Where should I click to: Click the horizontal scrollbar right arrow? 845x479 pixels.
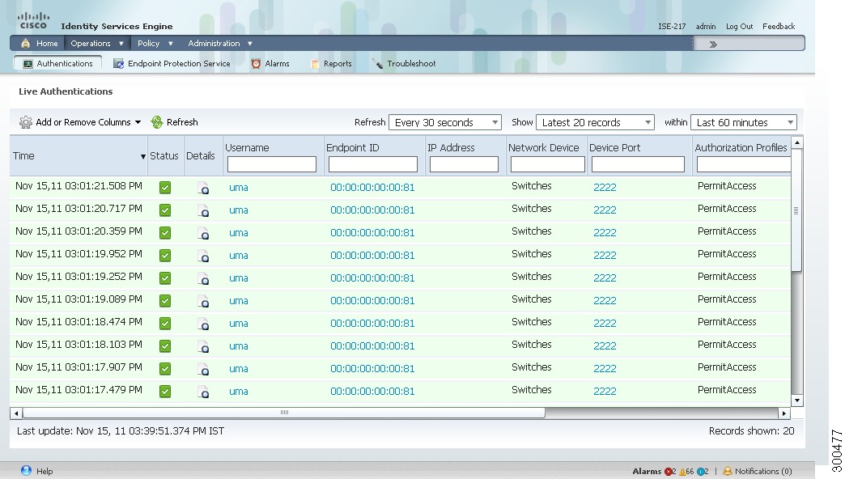tap(783, 413)
